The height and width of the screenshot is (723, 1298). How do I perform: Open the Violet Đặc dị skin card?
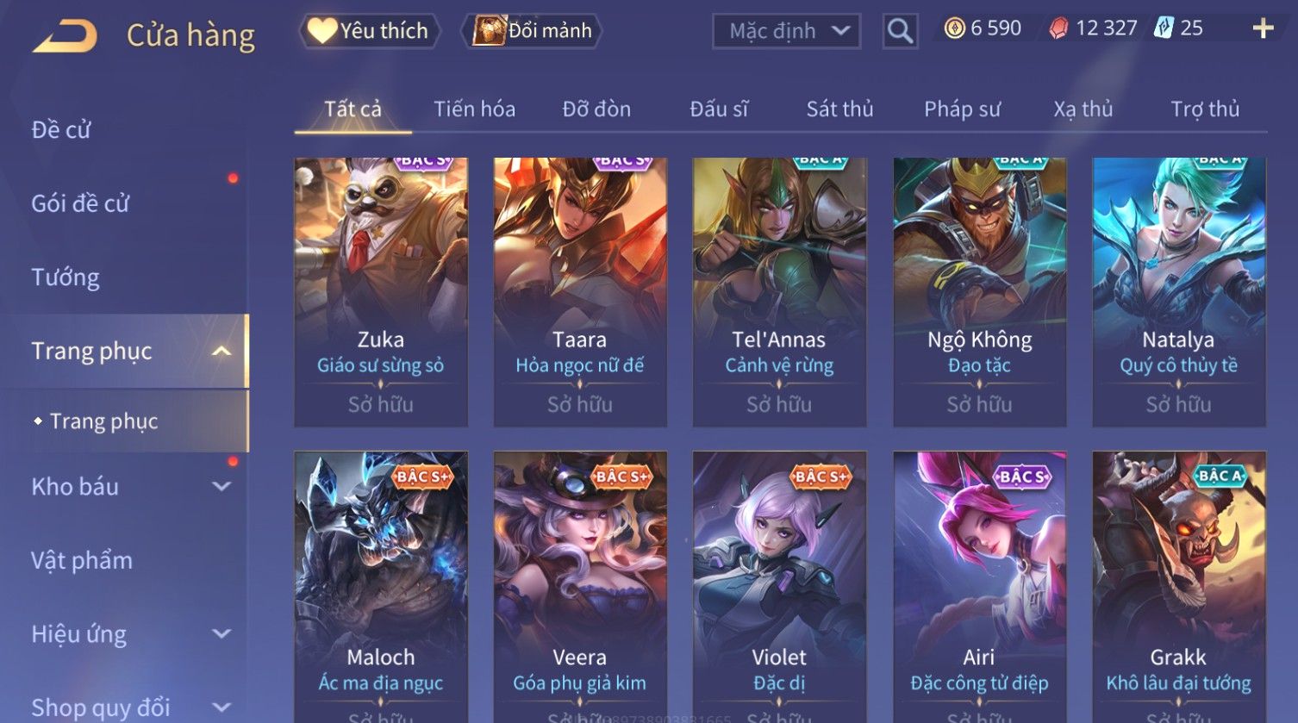point(779,586)
